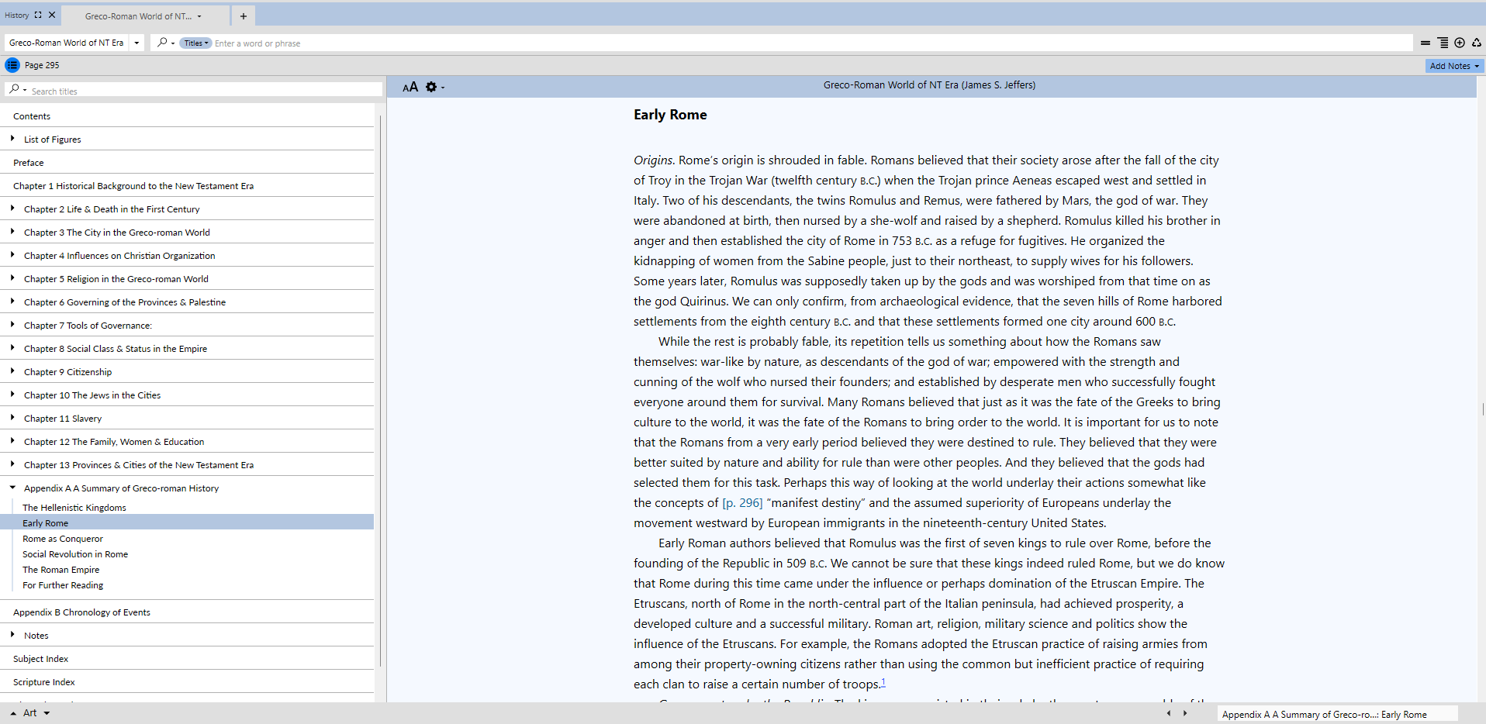The height and width of the screenshot is (724, 1486).
Task: Open the book title selector dropdown arrow
Action: (137, 43)
